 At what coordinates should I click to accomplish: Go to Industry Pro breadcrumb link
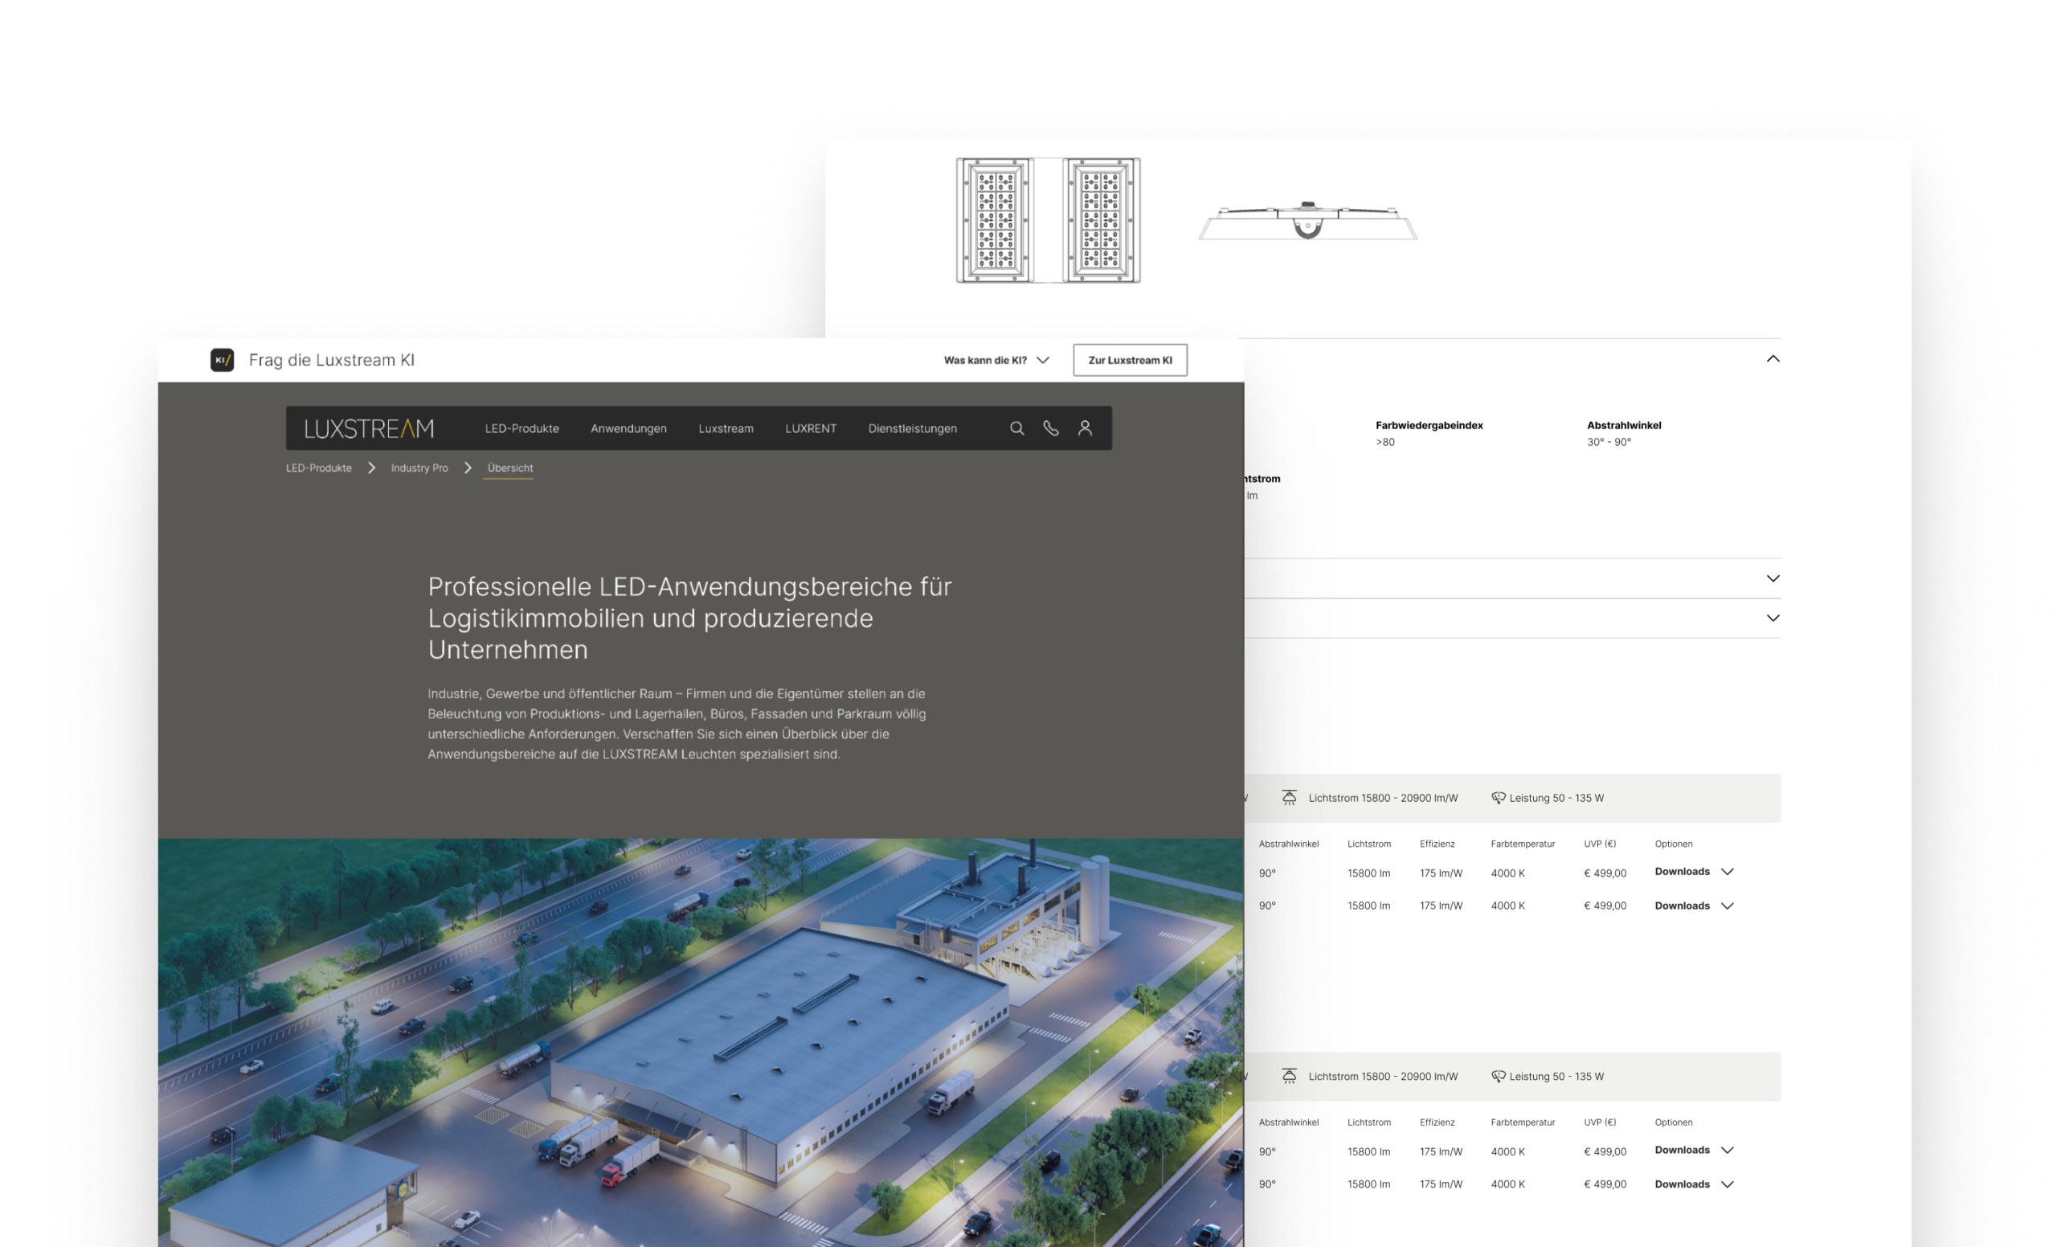pos(419,468)
